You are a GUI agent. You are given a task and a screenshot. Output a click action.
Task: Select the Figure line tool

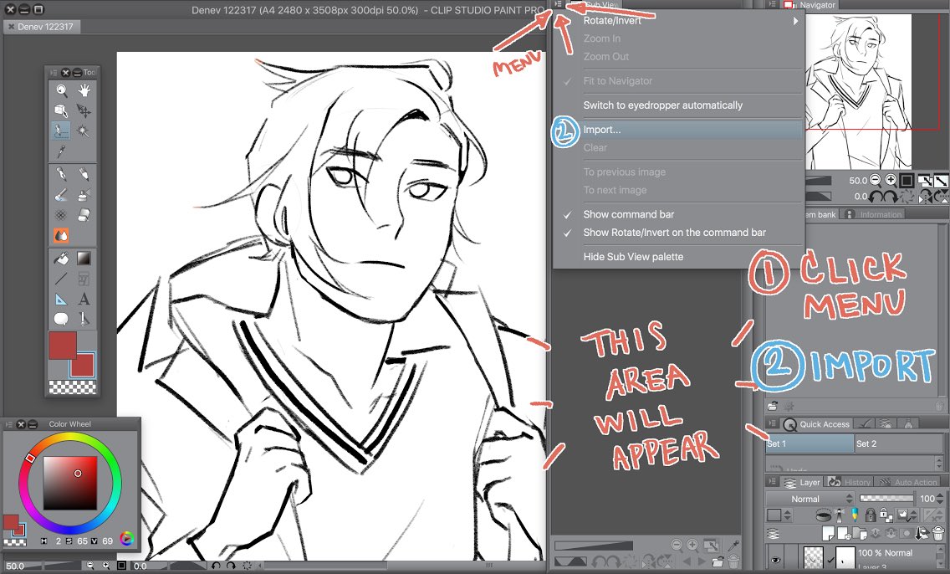pos(61,279)
